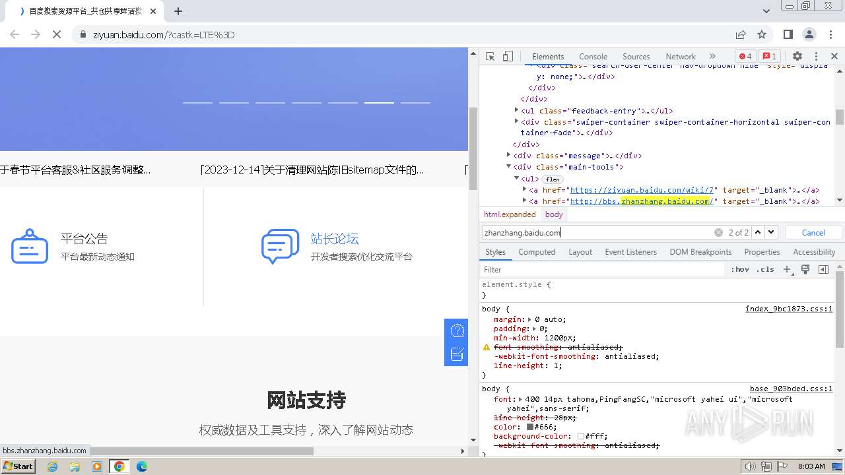Open the Windows Start menu

(x=18, y=466)
